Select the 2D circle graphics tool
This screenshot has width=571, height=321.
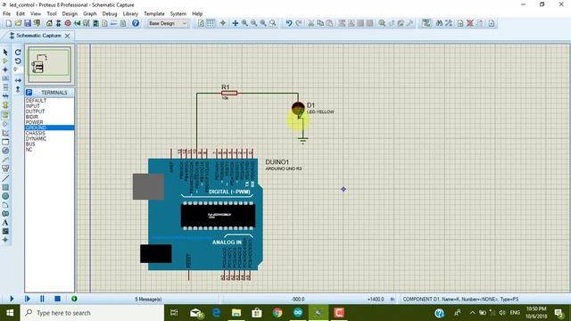coord(5,196)
